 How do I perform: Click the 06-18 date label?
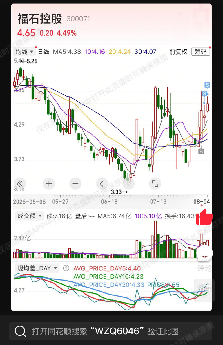tap(109, 202)
